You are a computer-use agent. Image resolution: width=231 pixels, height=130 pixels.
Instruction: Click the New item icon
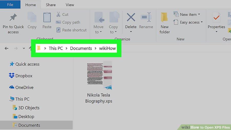point(176,14)
